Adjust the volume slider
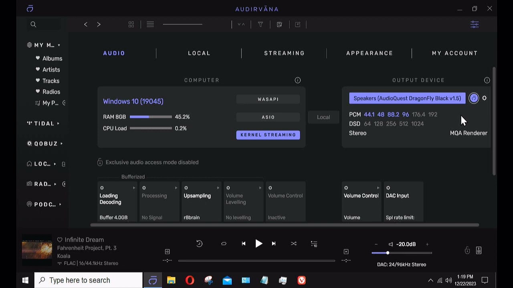This screenshot has width=513, height=288. click(x=402, y=253)
